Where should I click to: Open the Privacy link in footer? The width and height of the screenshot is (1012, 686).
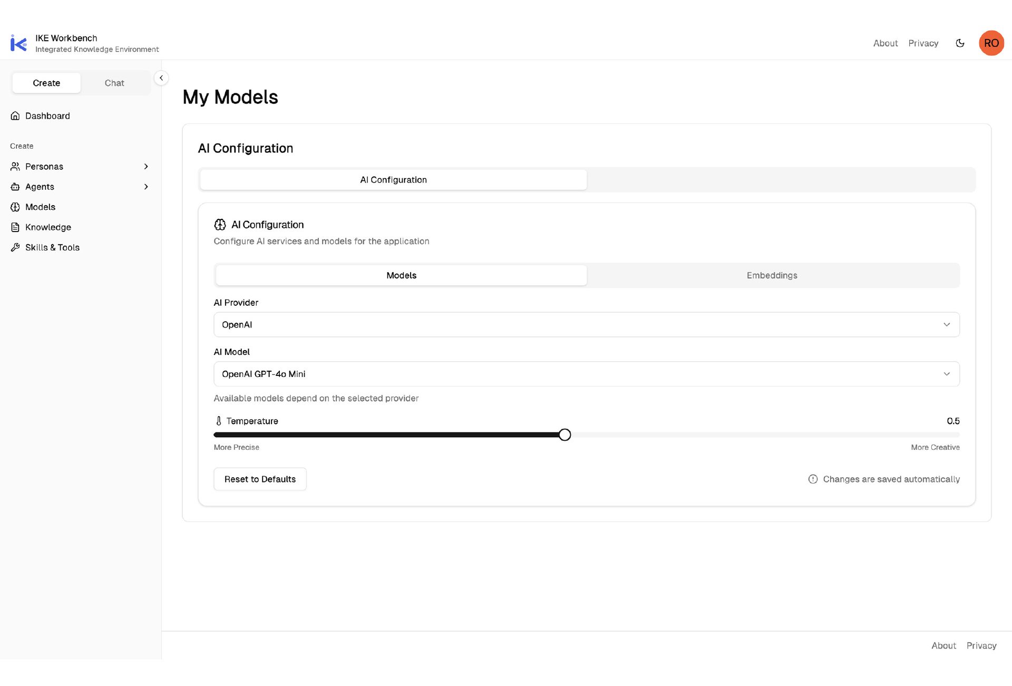(x=981, y=645)
